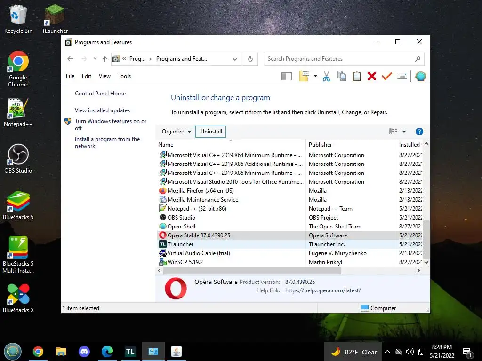Open Recycle Bin desktop icon
The height and width of the screenshot is (361, 482).
tap(18, 19)
